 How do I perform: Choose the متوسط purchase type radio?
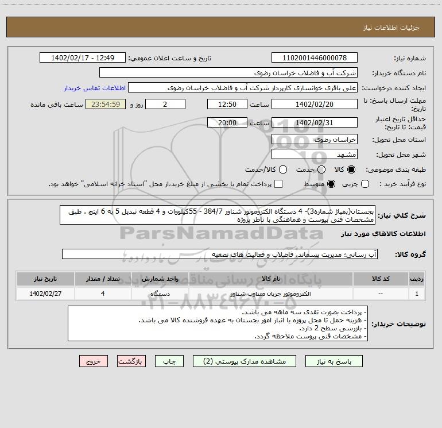[x=331, y=184]
